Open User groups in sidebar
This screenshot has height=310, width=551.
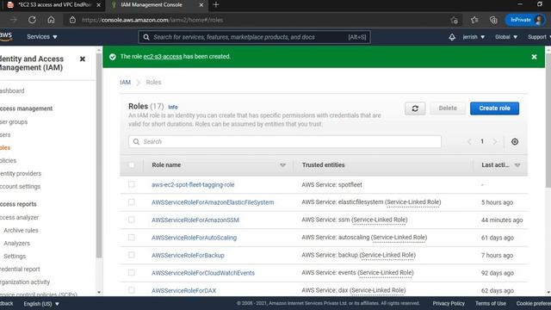point(14,122)
